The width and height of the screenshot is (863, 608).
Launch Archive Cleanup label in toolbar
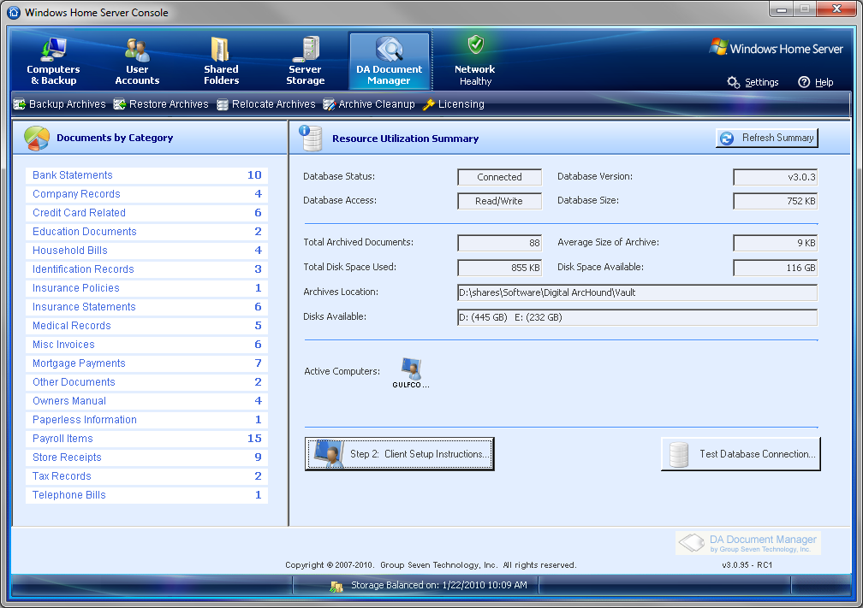[x=377, y=104]
